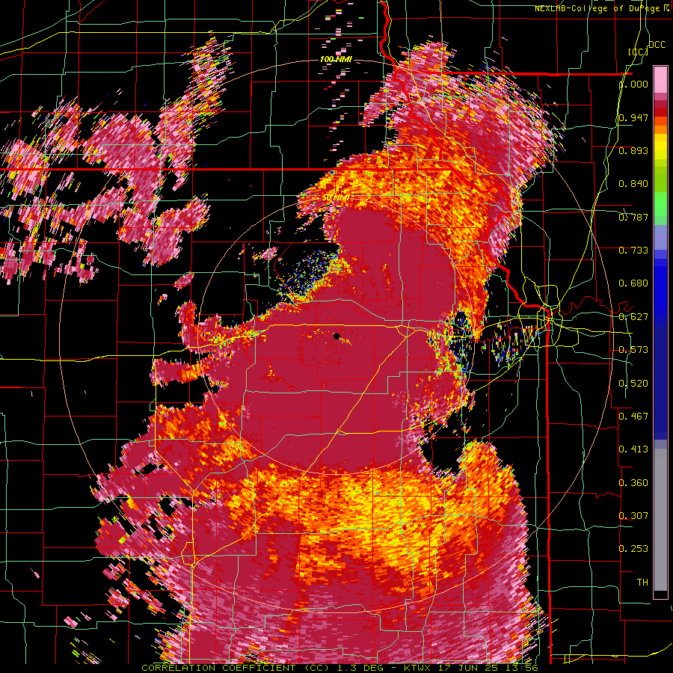Viewport: 673px width, 673px height.
Task: Click the 50 NMI range ring label
Action: point(335,197)
